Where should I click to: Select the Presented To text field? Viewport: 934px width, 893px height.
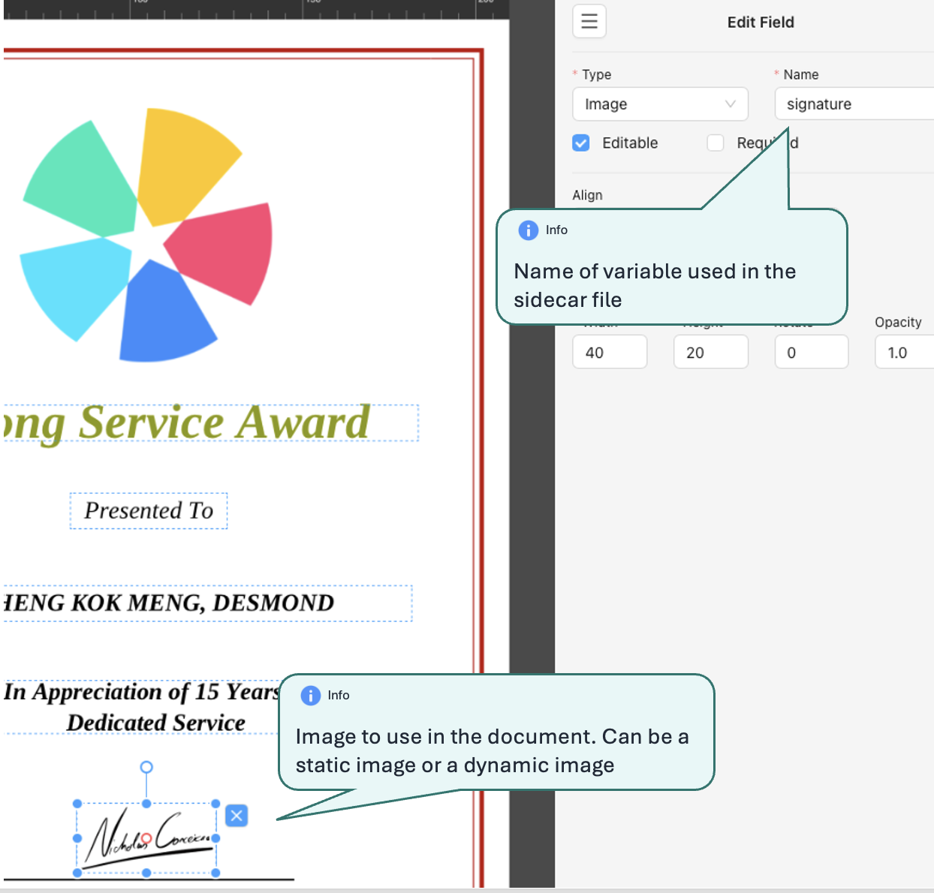(149, 511)
